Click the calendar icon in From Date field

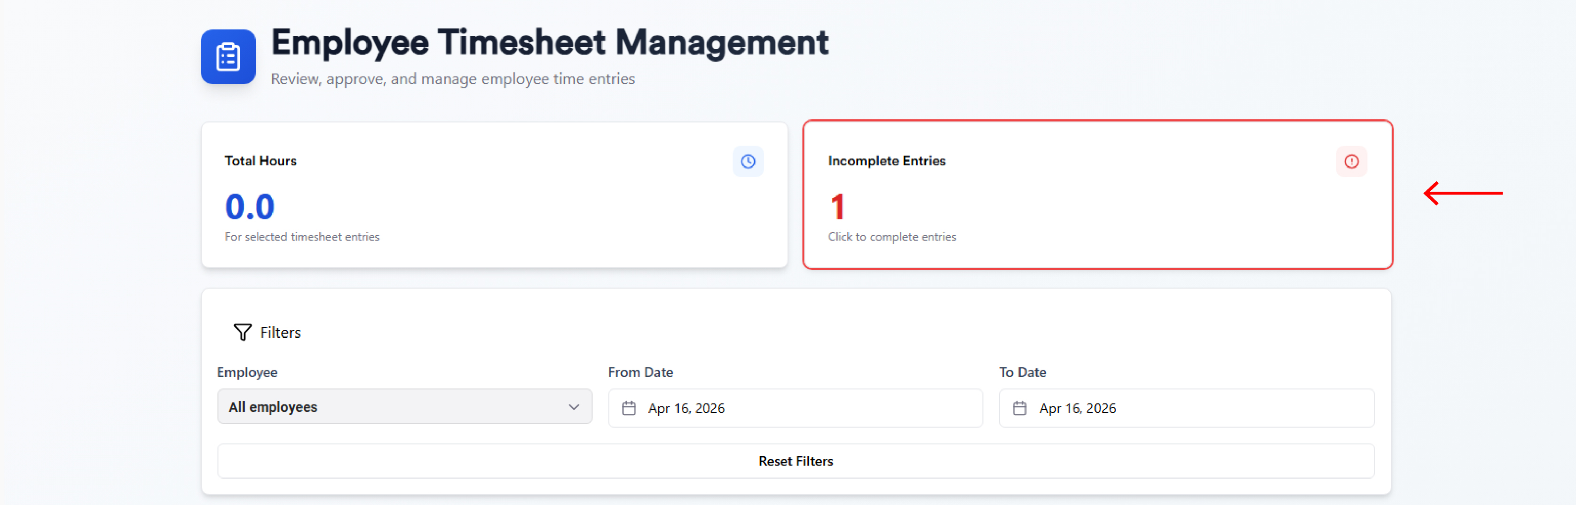[x=628, y=408]
